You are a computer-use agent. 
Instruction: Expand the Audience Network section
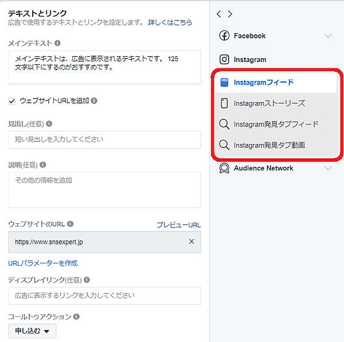coord(328,168)
